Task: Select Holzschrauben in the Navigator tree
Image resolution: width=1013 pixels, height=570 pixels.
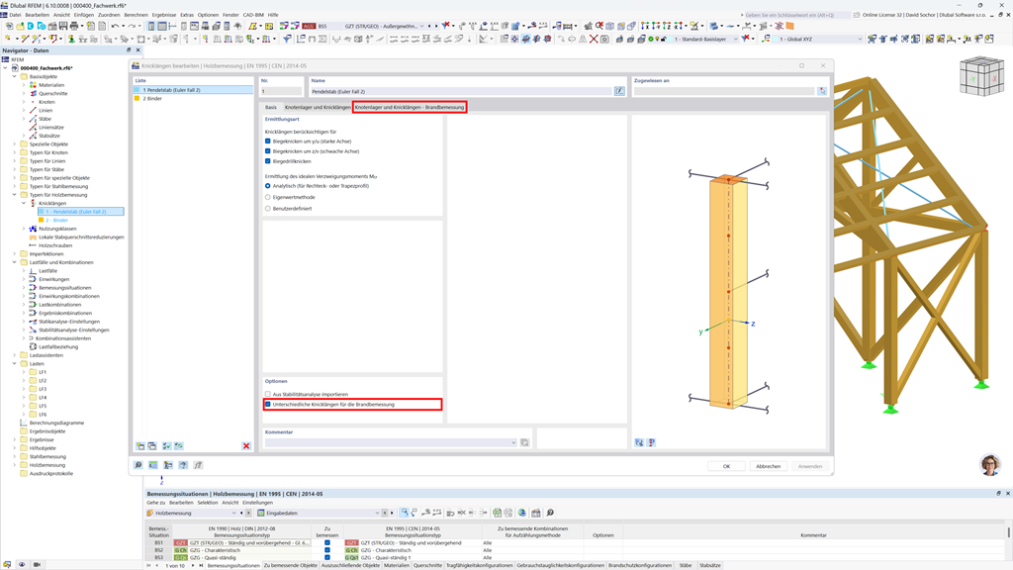Action: click(55, 245)
